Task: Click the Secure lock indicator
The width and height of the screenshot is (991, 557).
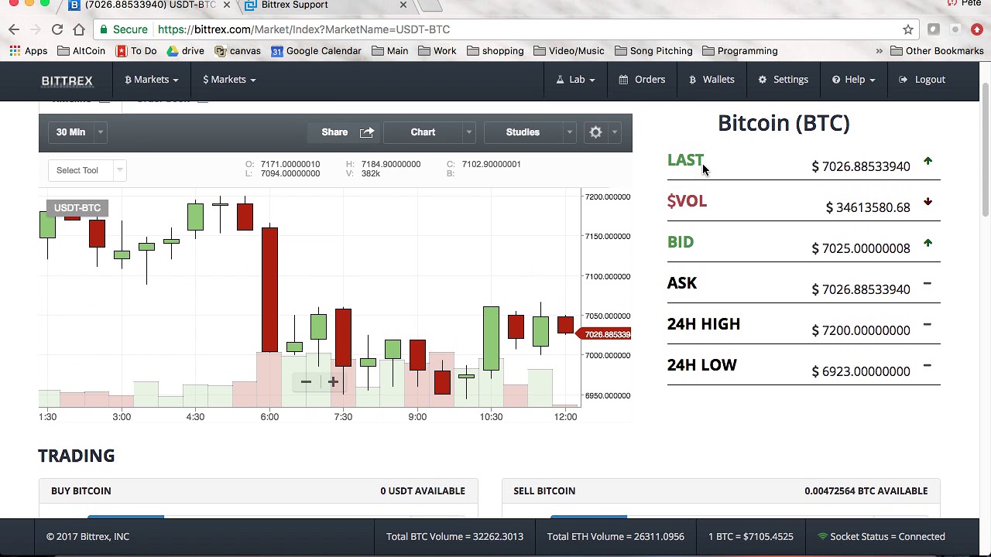Action: [123, 29]
